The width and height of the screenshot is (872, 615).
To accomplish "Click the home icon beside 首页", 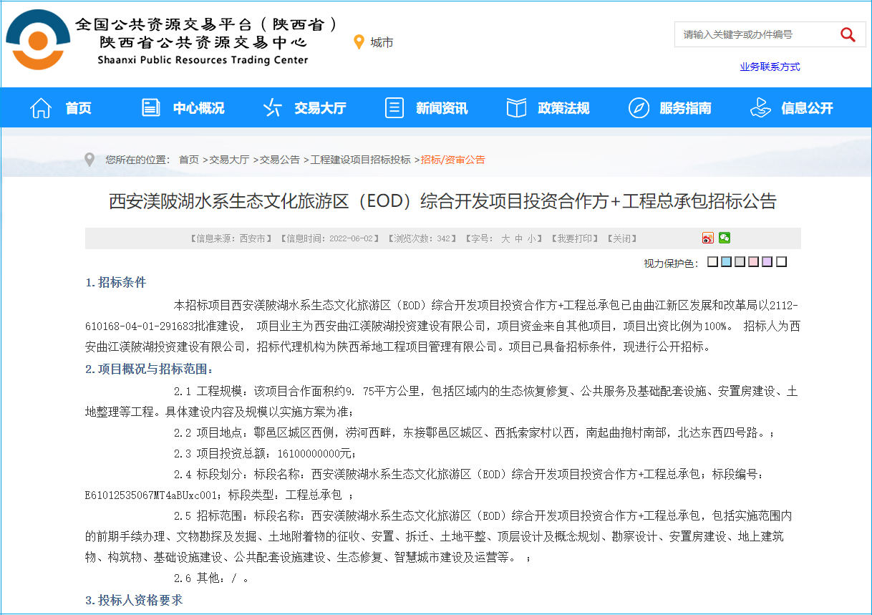I will click(41, 108).
